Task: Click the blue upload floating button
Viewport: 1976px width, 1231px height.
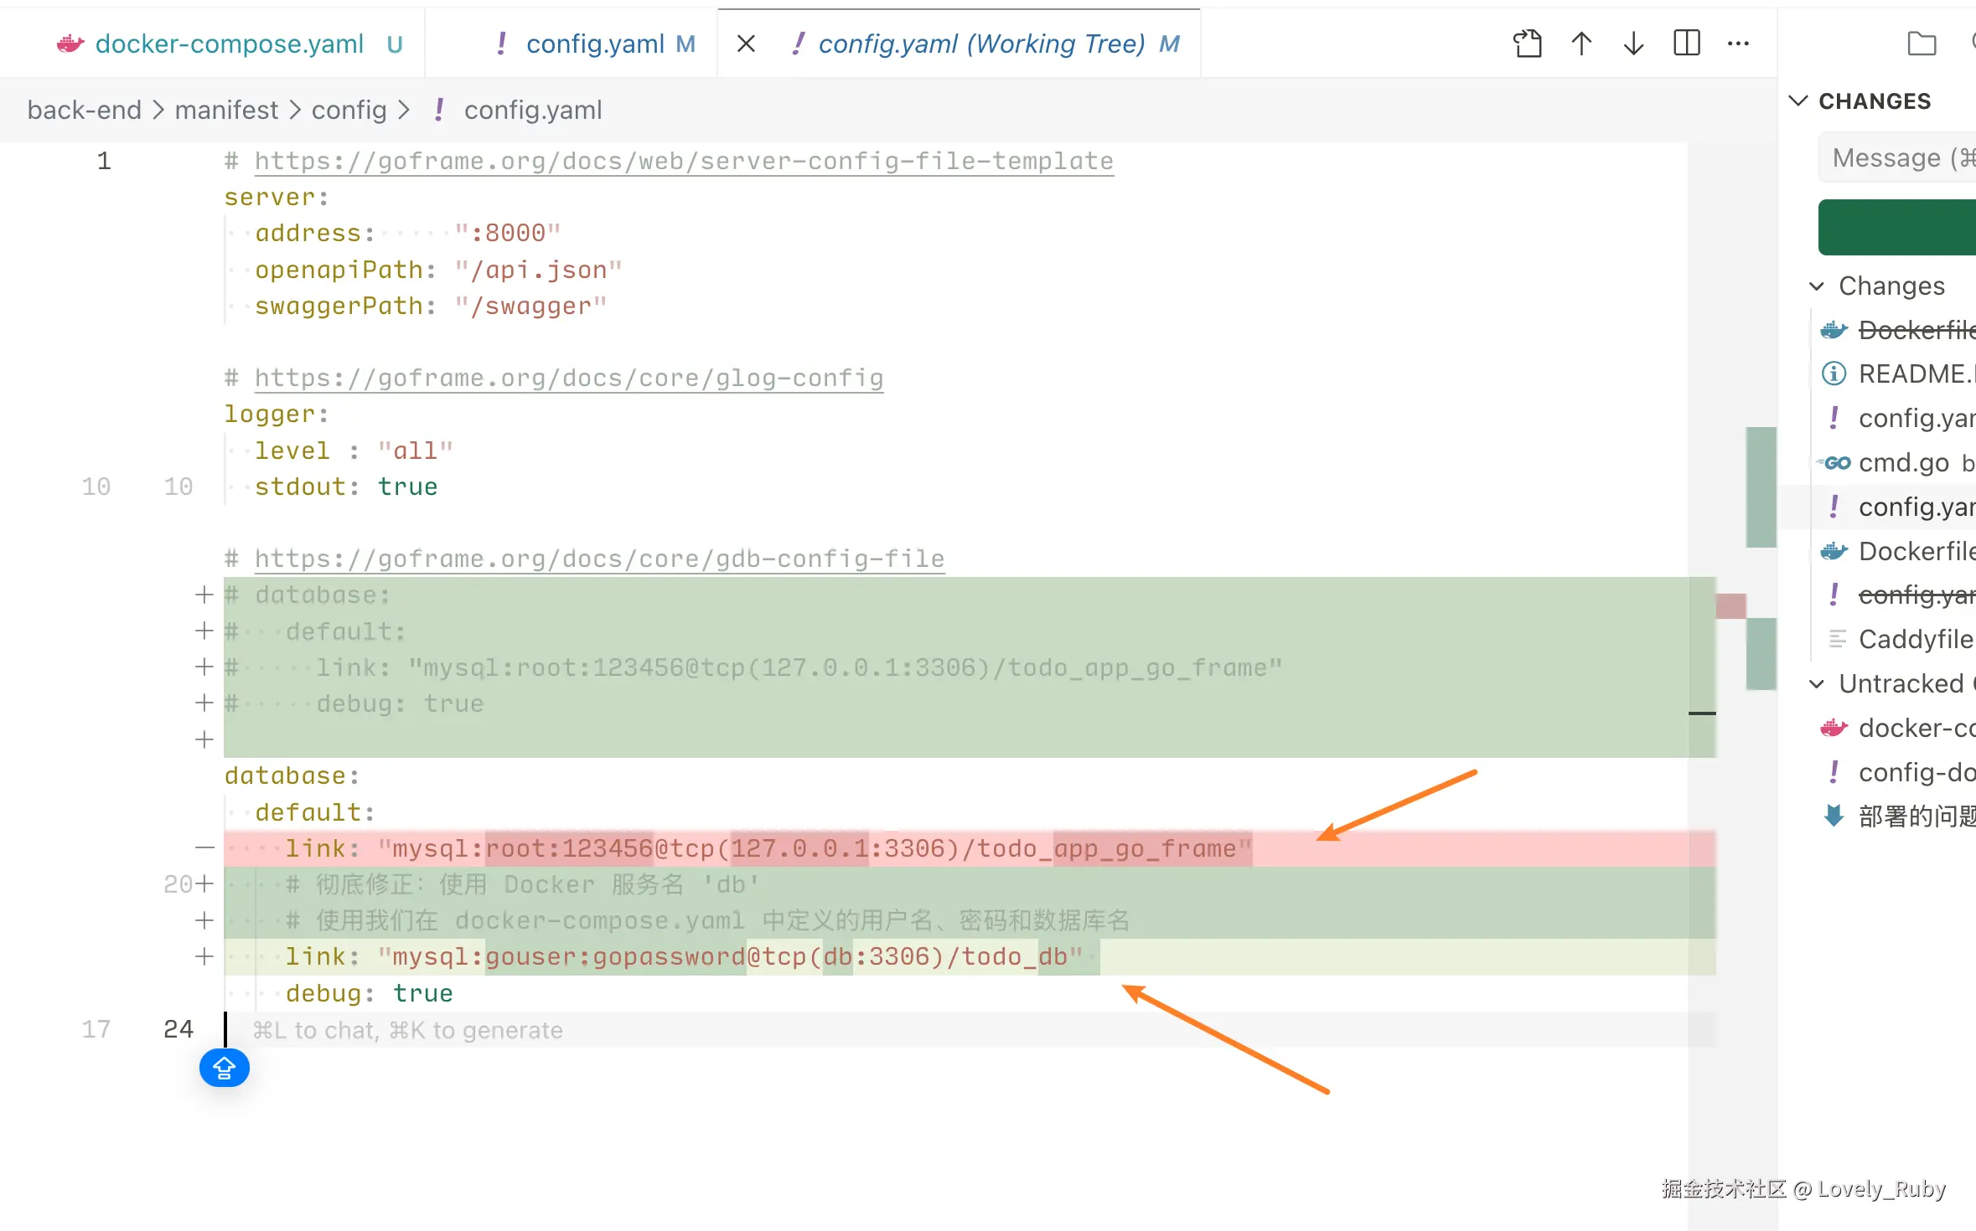Action: (224, 1068)
